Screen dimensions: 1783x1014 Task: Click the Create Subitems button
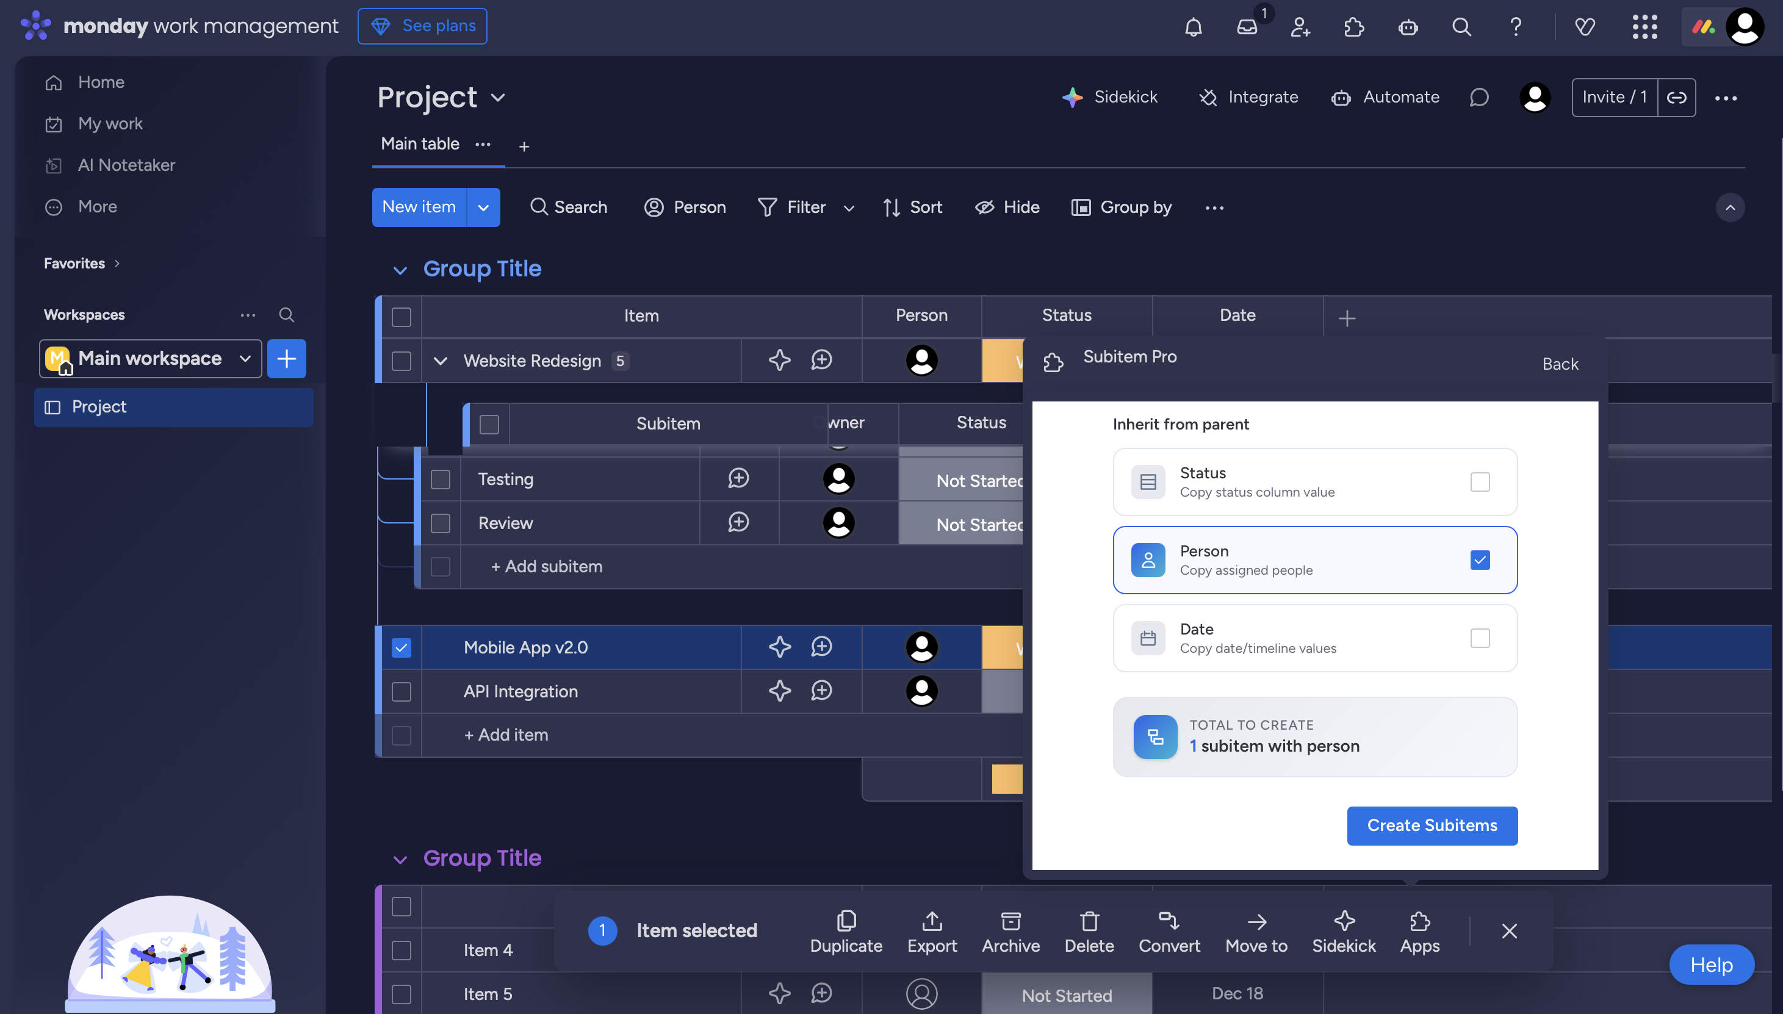[1432, 825]
